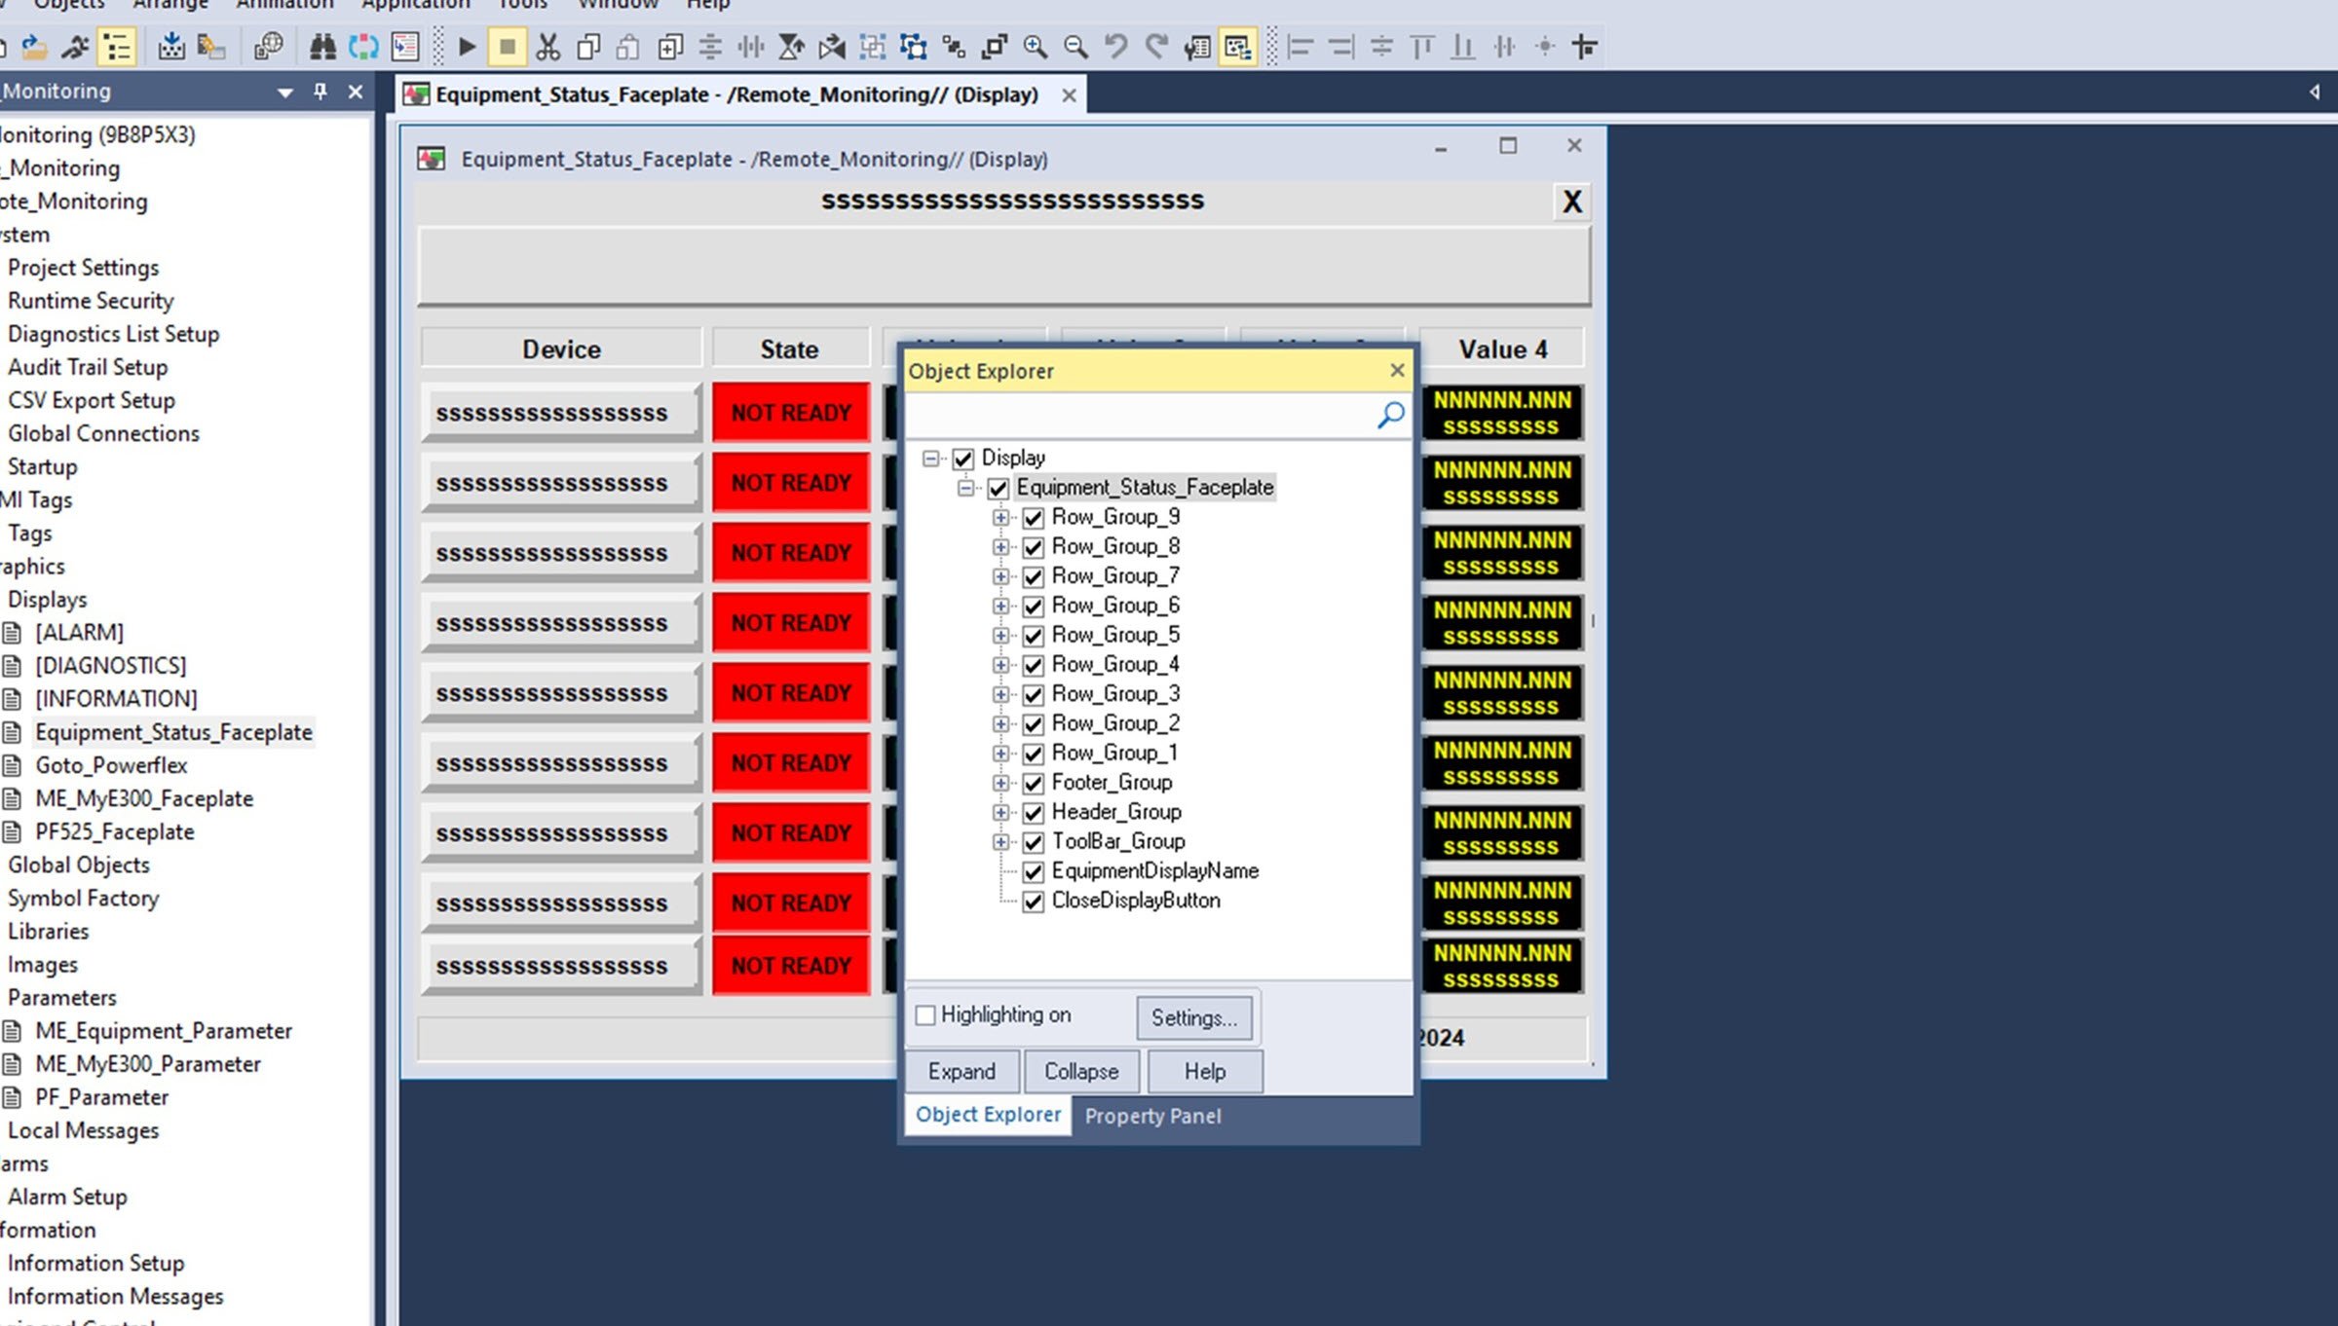
Task: Click the Bring to Front icon
Action: pos(994,46)
